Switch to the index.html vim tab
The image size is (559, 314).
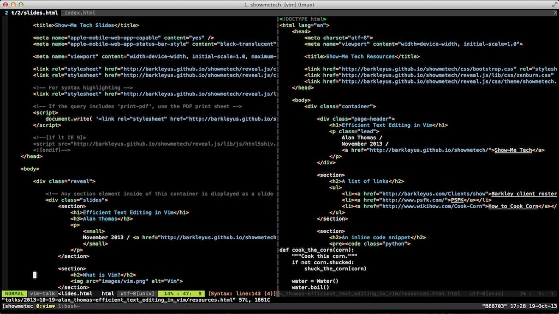point(80,13)
